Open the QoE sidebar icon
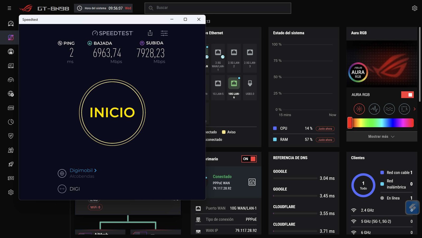The width and height of the screenshot is (422, 238). point(11,80)
